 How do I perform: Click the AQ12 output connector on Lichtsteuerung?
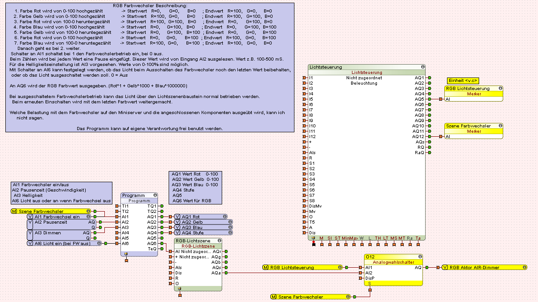429,136
